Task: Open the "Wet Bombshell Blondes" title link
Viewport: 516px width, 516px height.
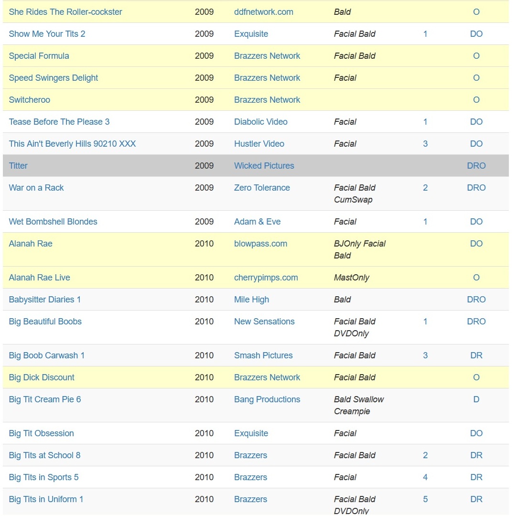Action: pos(53,222)
